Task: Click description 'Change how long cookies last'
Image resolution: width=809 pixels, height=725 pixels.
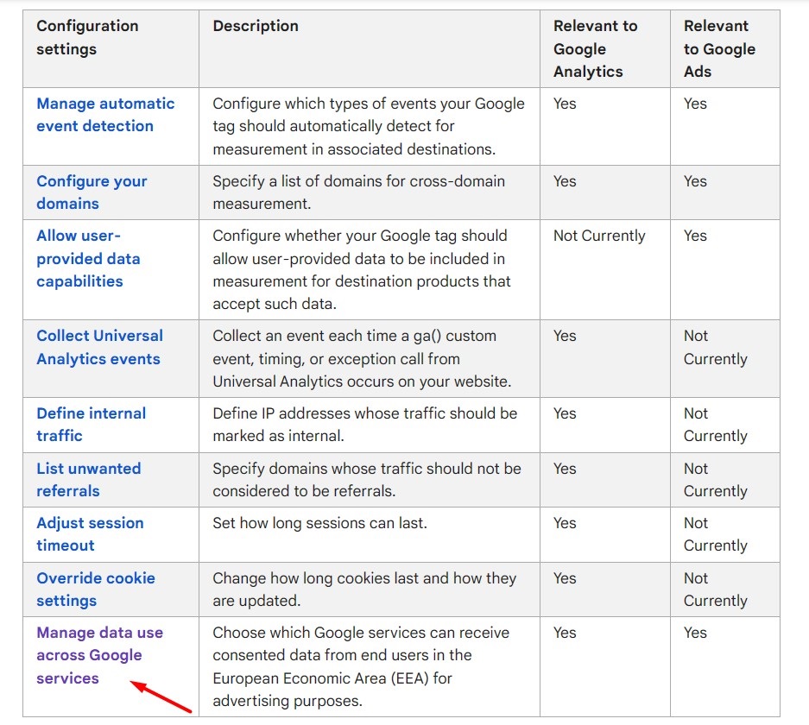Action: click(x=364, y=589)
